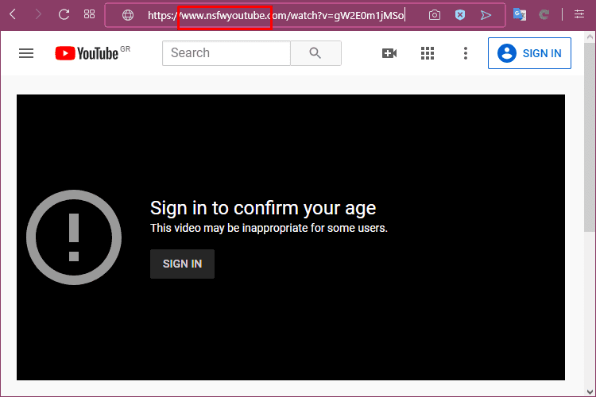Click the scrollbar down arrow
Image resolution: width=596 pixels, height=397 pixels.
(x=590, y=391)
